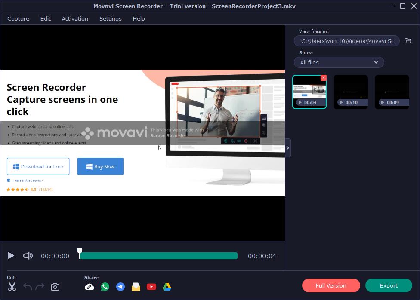Delete the 00:04 clip with red X
This screenshot has height=300, width=420.
[x=324, y=78]
